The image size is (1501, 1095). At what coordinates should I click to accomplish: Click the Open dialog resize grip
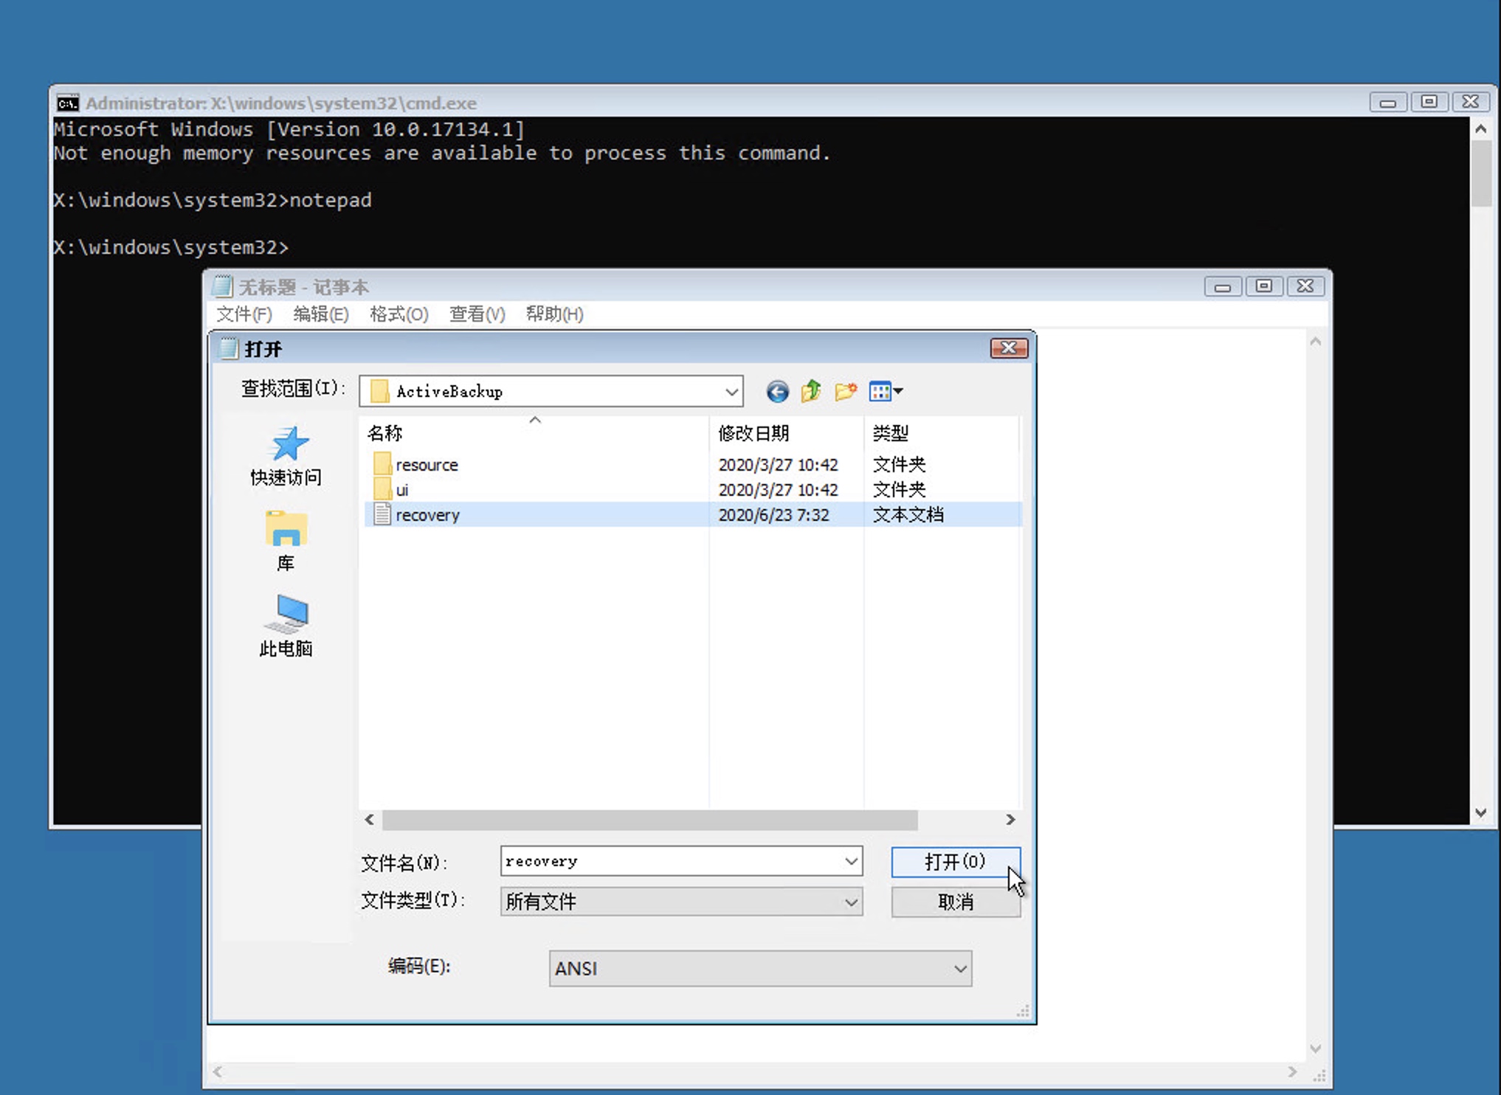(x=1023, y=1012)
